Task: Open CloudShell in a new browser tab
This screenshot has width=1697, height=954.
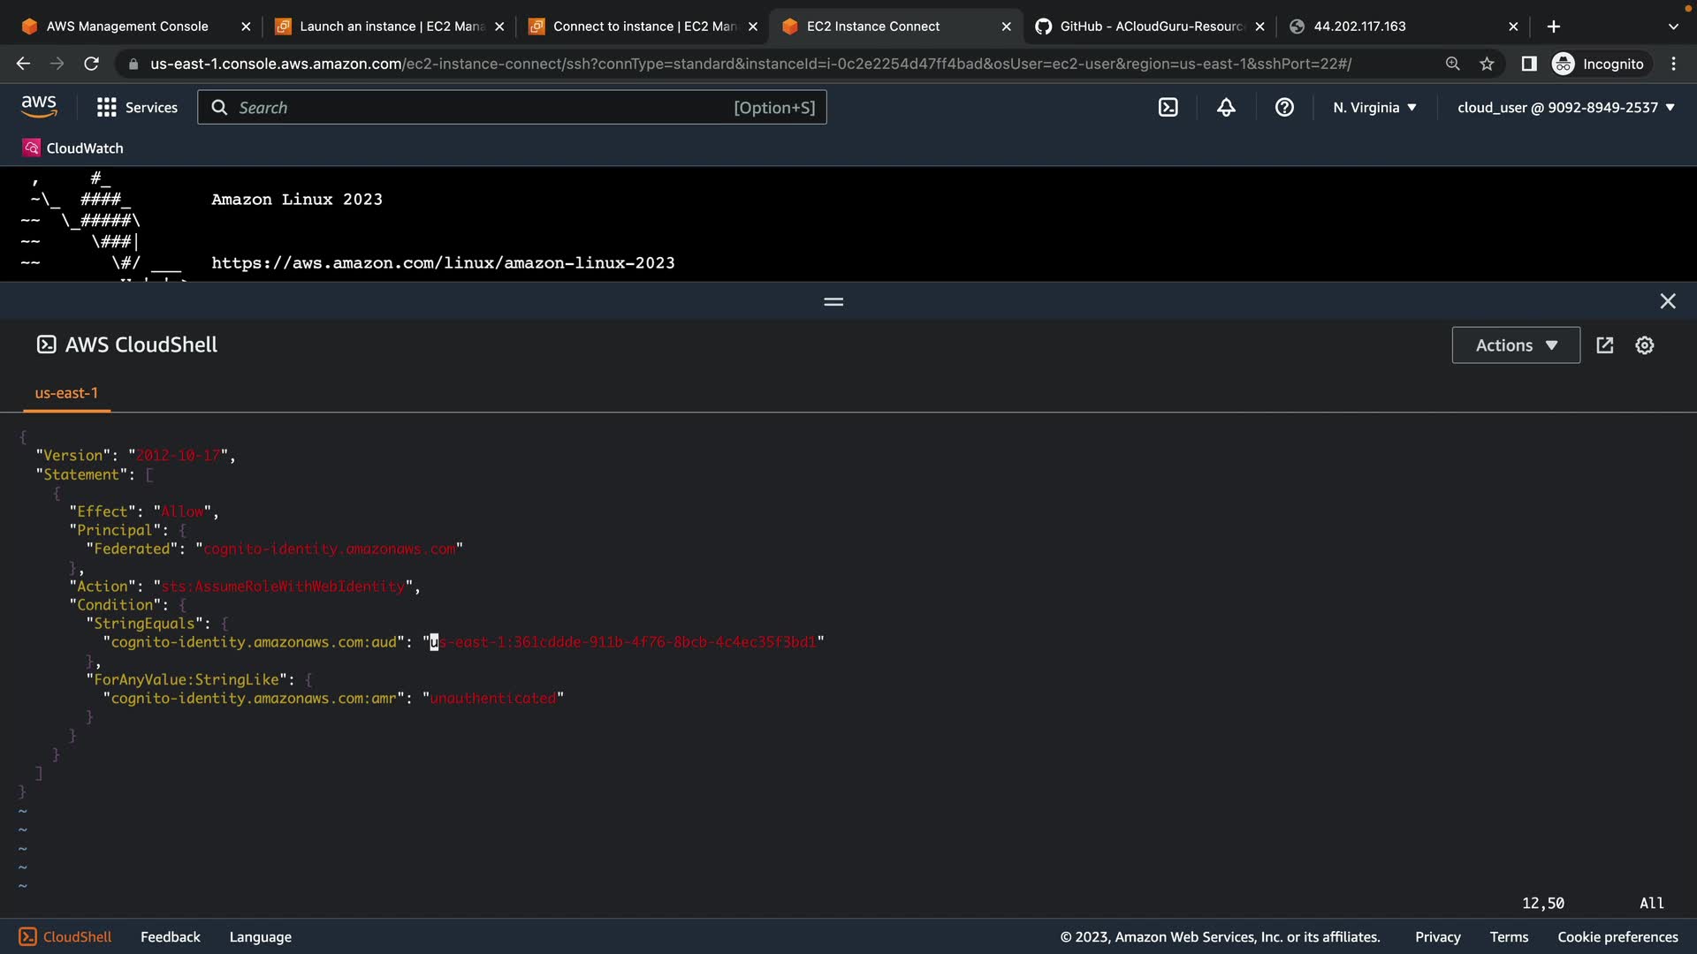Action: point(1605,345)
